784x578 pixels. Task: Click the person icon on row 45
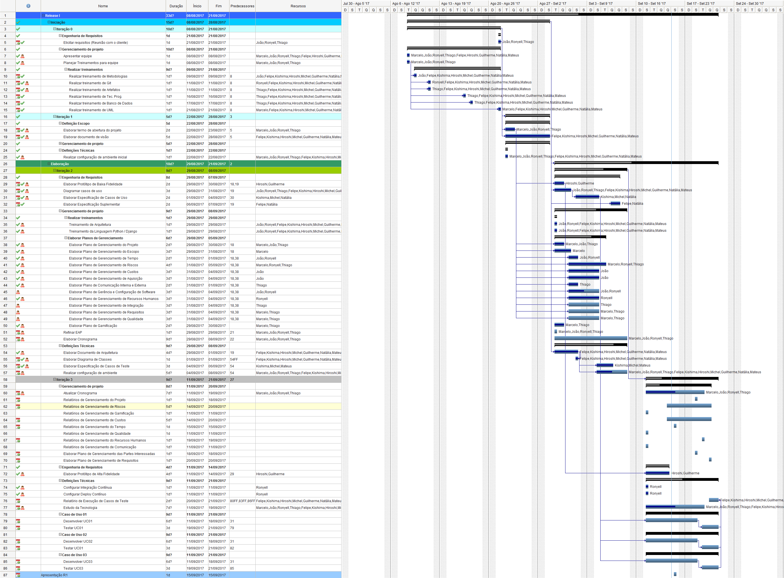[x=18, y=292]
